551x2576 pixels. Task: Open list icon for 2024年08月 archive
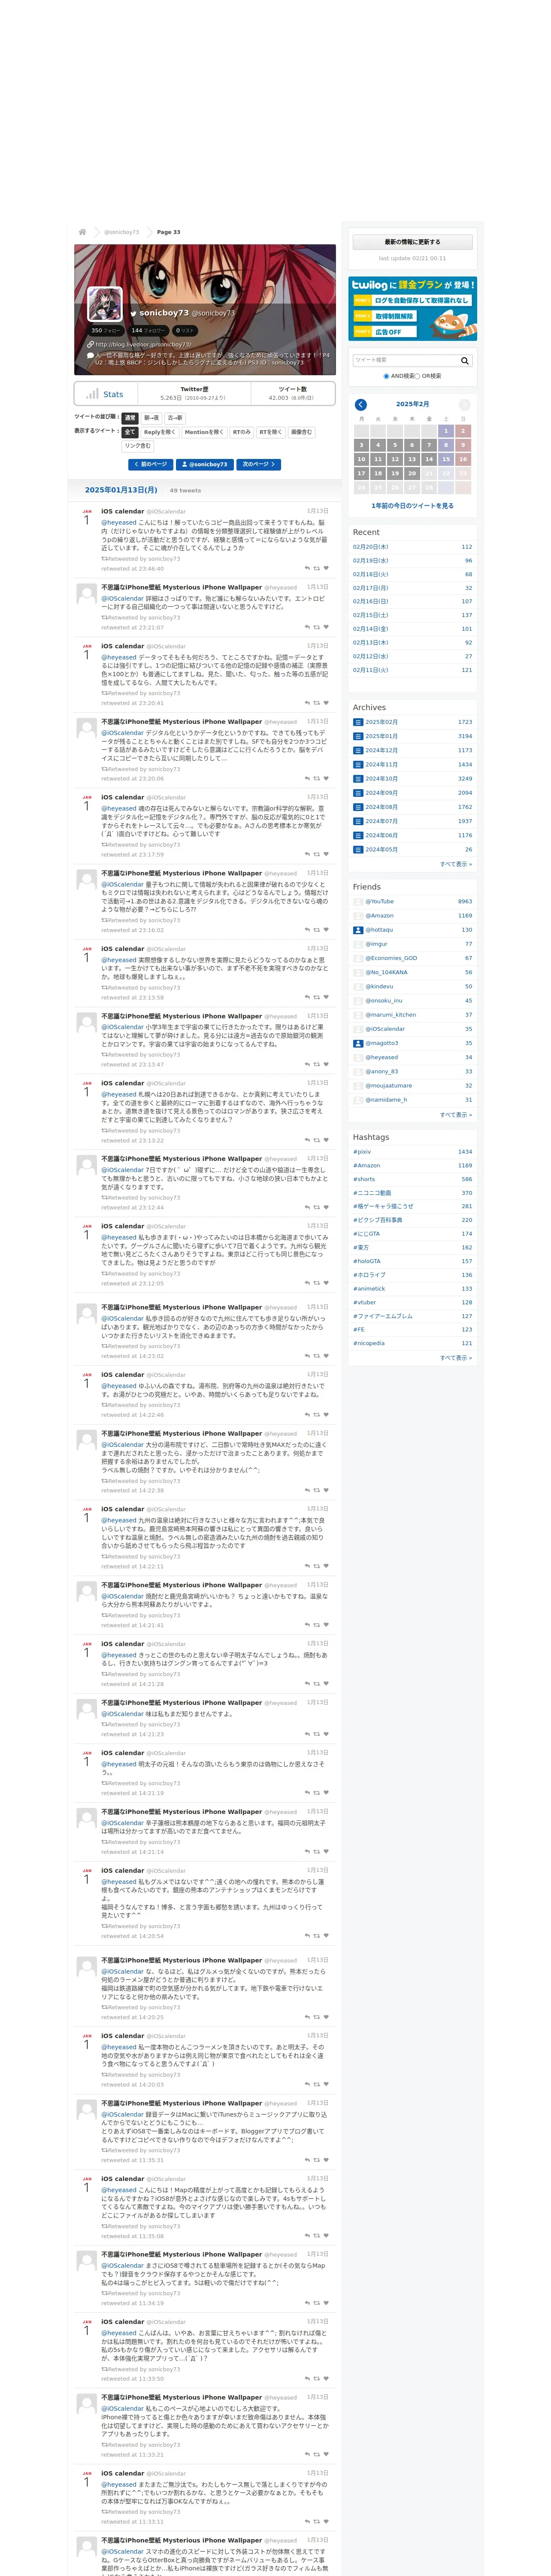point(358,807)
